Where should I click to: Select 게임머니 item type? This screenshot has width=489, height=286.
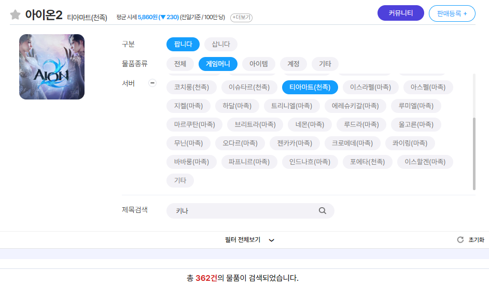(x=218, y=64)
